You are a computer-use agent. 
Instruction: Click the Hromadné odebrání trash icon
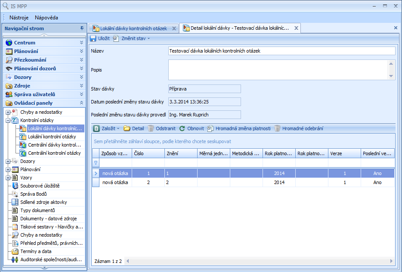[x=277, y=128]
